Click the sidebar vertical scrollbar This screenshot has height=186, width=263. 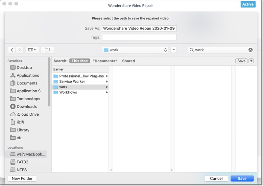point(49,82)
